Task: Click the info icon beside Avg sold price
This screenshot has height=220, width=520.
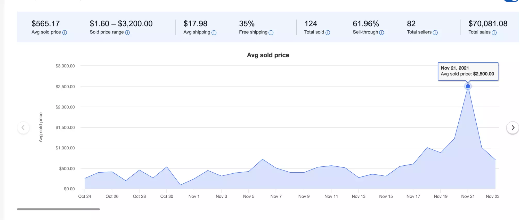Action: pos(64,32)
